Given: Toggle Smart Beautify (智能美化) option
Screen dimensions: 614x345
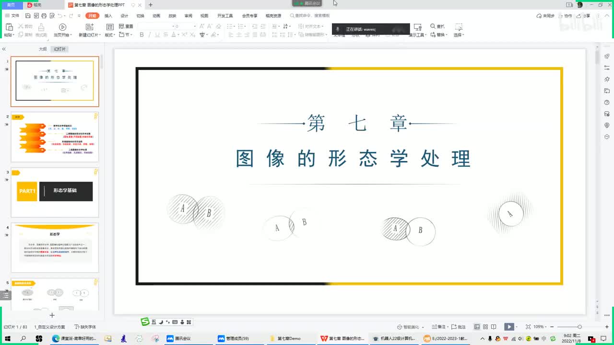Looking at the screenshot, I should tap(412, 327).
